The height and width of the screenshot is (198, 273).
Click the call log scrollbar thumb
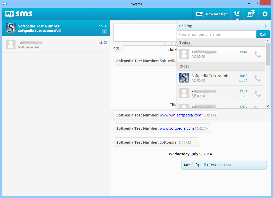click(268, 54)
